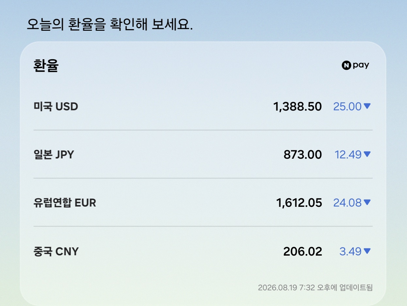Open the 유럽연합 EUR exchange rate row
This screenshot has height=306, width=407.
tap(203, 203)
